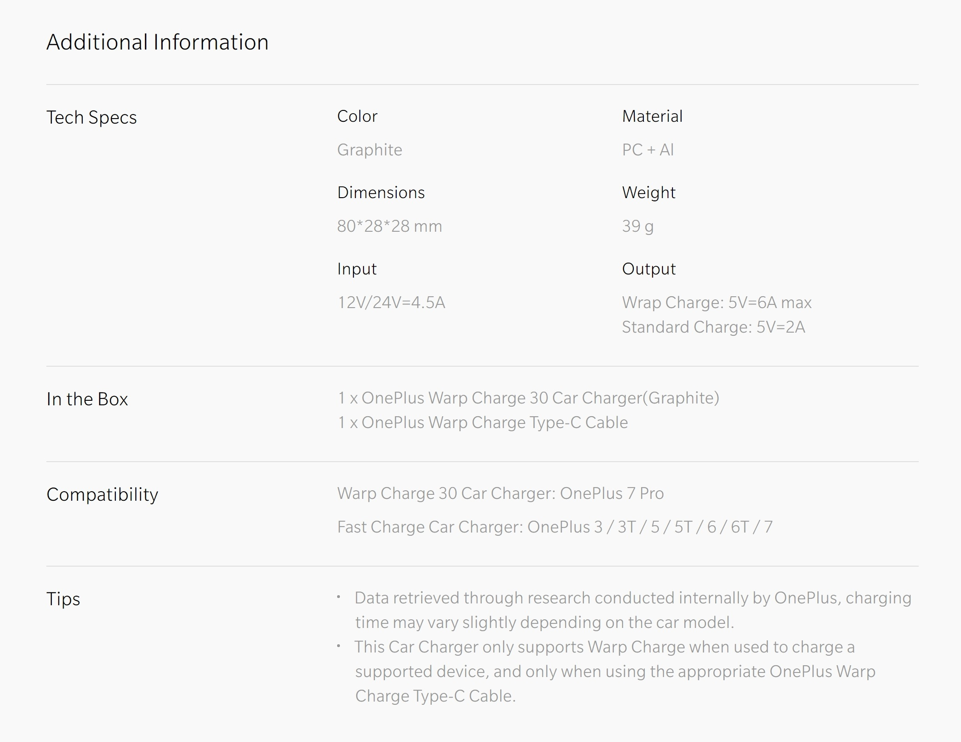Select the Warp Charge Type-C Cable item

[483, 423]
